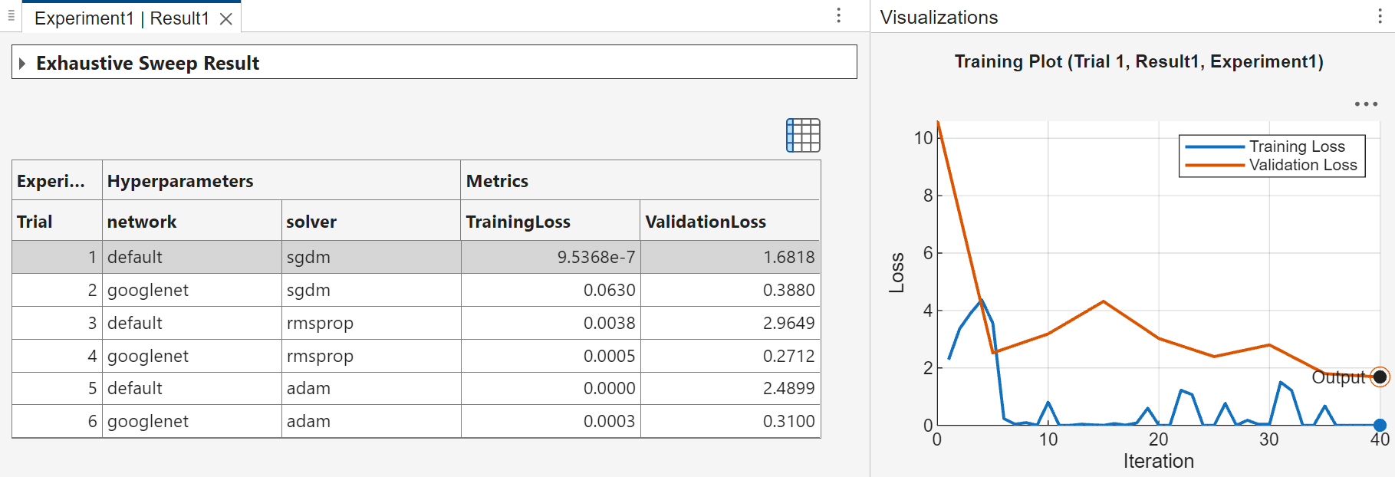Click the 0.0005 training loss cell
Viewport: 1395px width, 477px height.
pyautogui.click(x=551, y=356)
